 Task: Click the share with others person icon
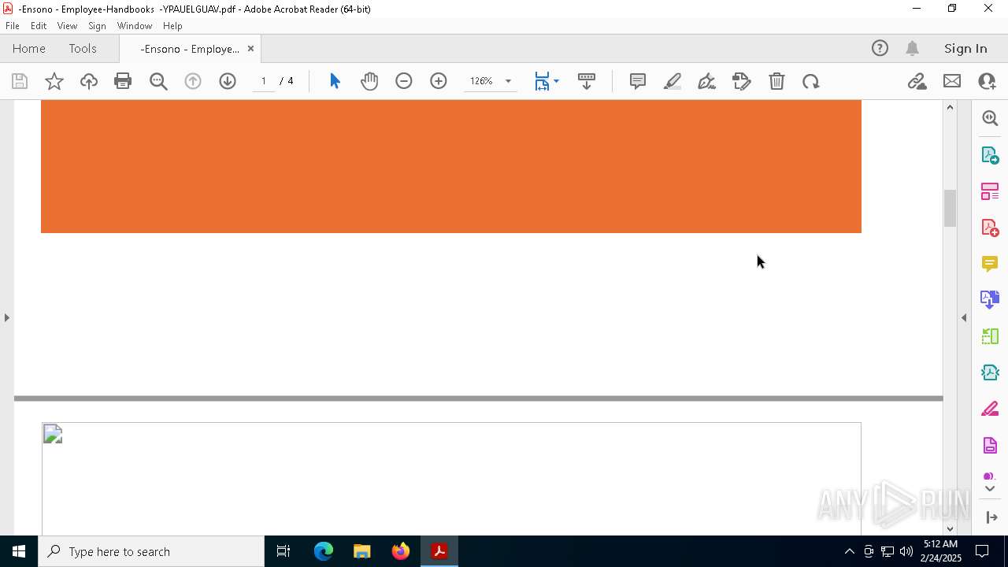coord(987,81)
